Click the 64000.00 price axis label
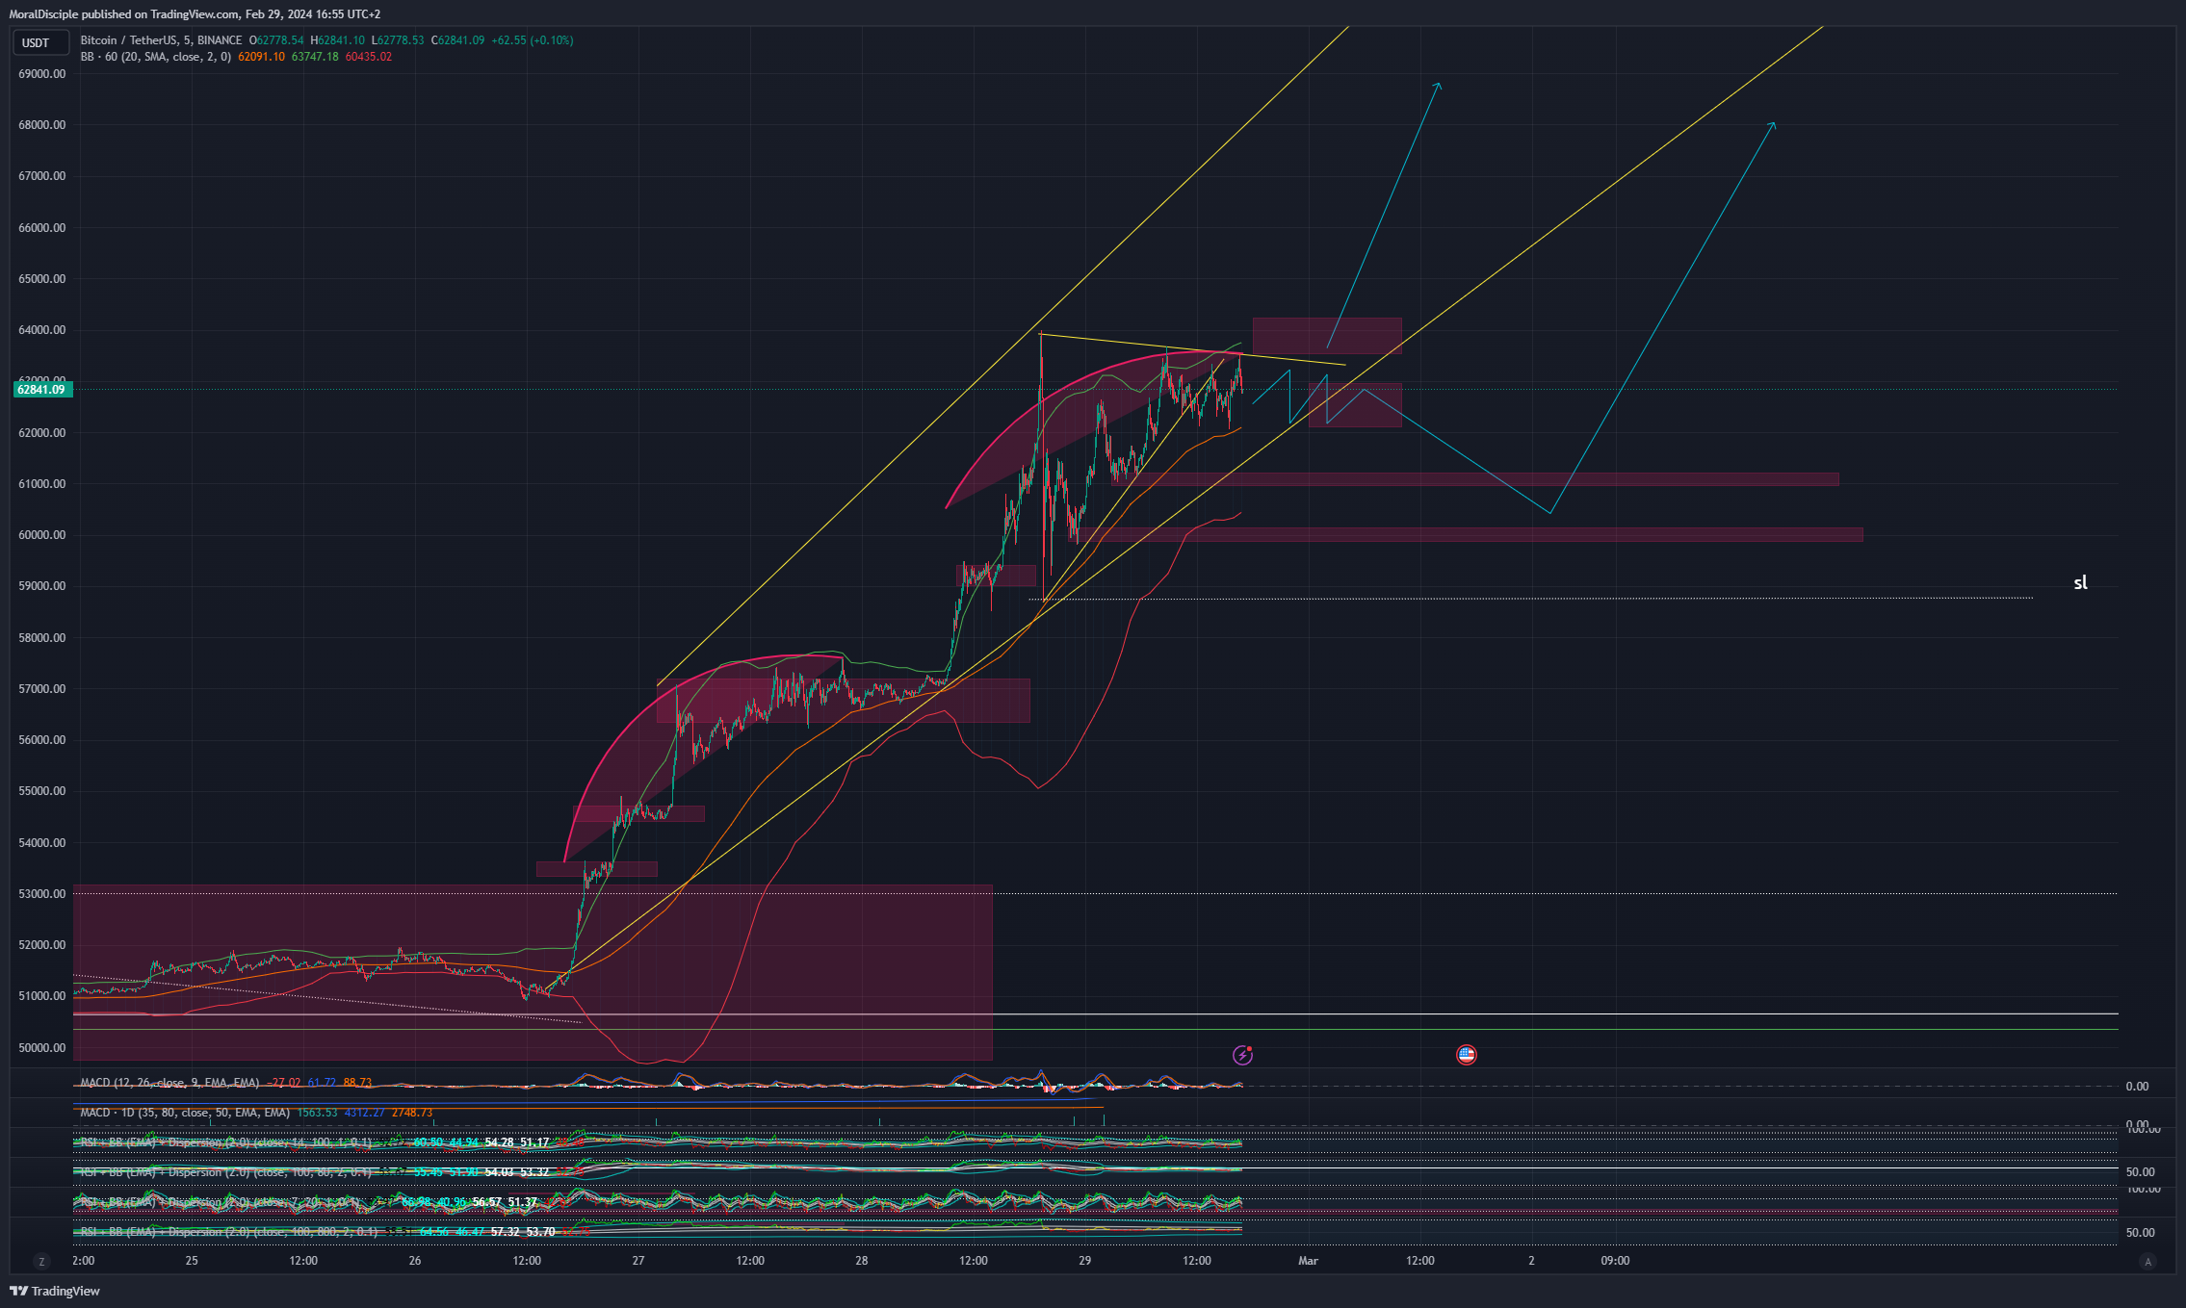 [x=42, y=330]
